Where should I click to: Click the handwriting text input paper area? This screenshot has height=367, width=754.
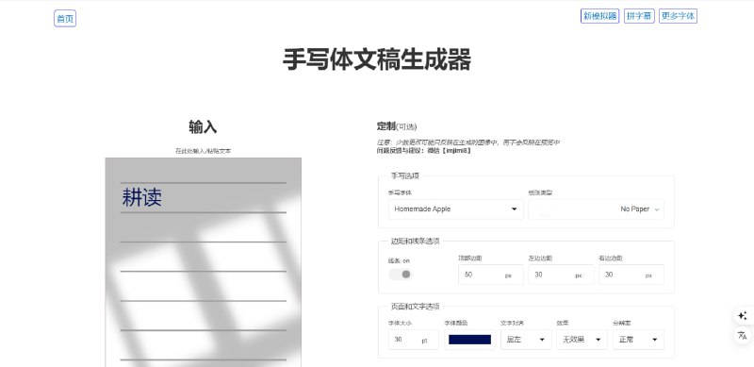point(204,262)
